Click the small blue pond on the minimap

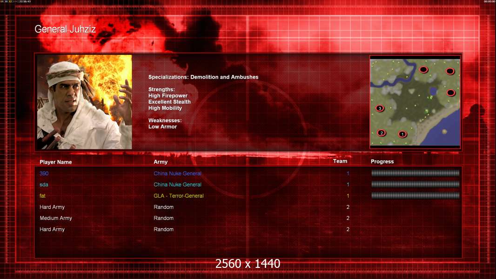click(433, 92)
